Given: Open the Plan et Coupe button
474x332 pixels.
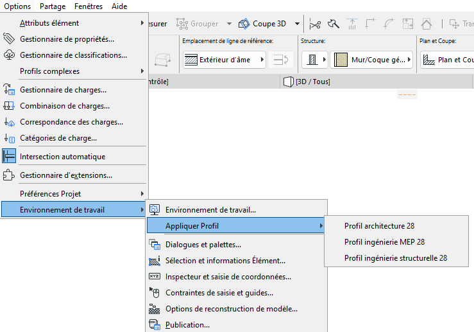Looking at the screenshot, I should click(448, 60).
